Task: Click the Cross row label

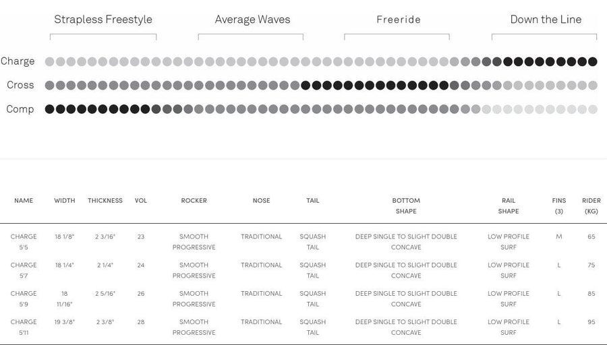Action: 20,85
